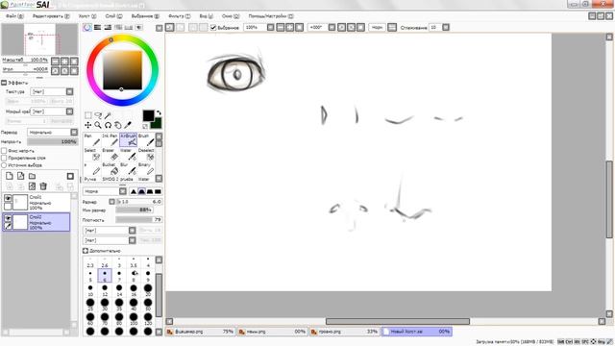Open the 'Сглаживание' stabilizer dropdown
Viewport: 615px width, 346px height.
(x=446, y=28)
